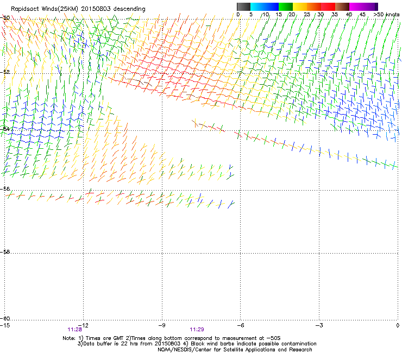Click the yellow 20-25 knots color band
Viewport: 402px width, 353px height.
pyautogui.click(x=300, y=7)
